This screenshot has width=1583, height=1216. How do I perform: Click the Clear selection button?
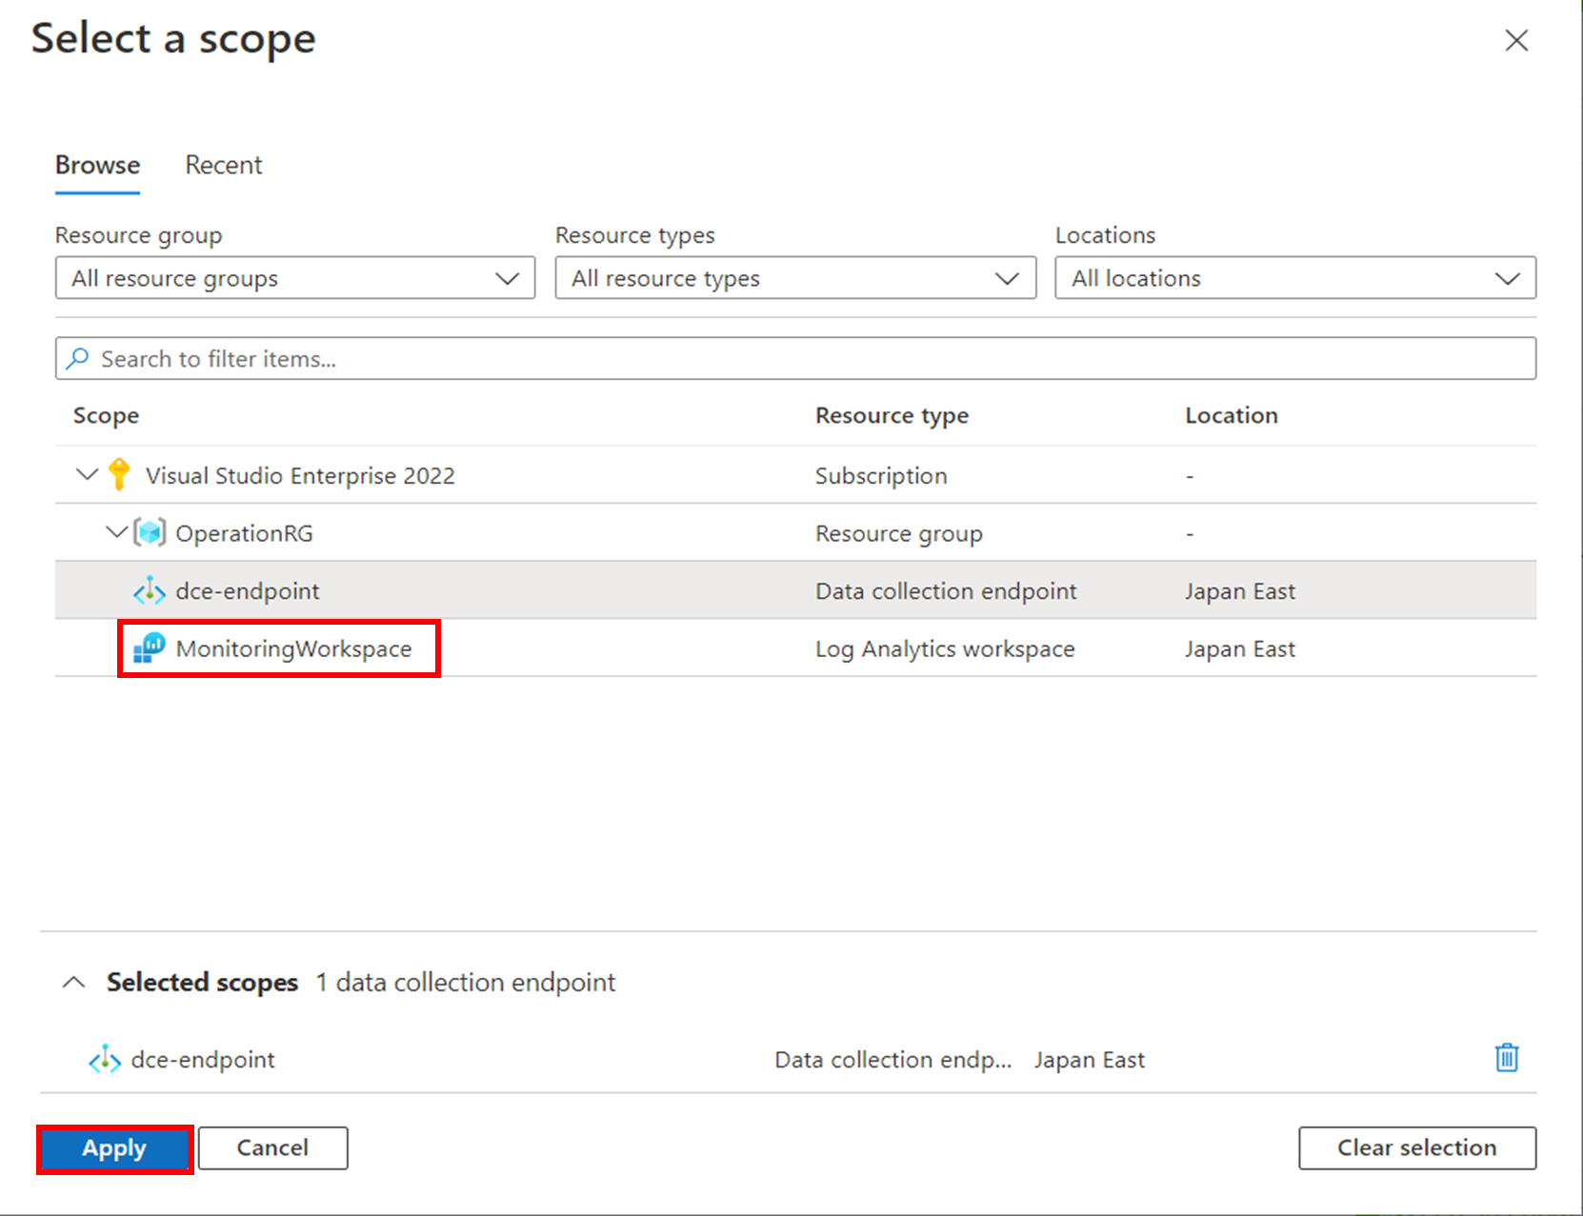1416,1147
